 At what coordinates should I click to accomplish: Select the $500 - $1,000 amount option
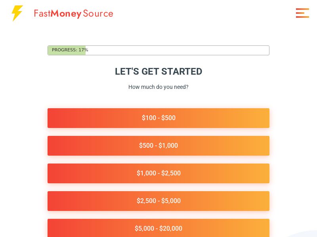[158, 145]
